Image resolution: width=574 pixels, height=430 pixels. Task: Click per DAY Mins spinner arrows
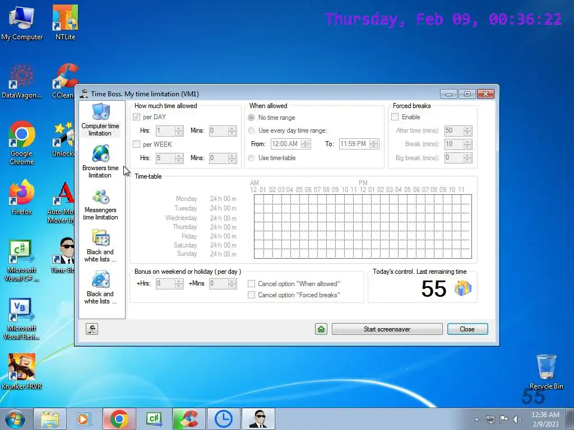tap(232, 130)
